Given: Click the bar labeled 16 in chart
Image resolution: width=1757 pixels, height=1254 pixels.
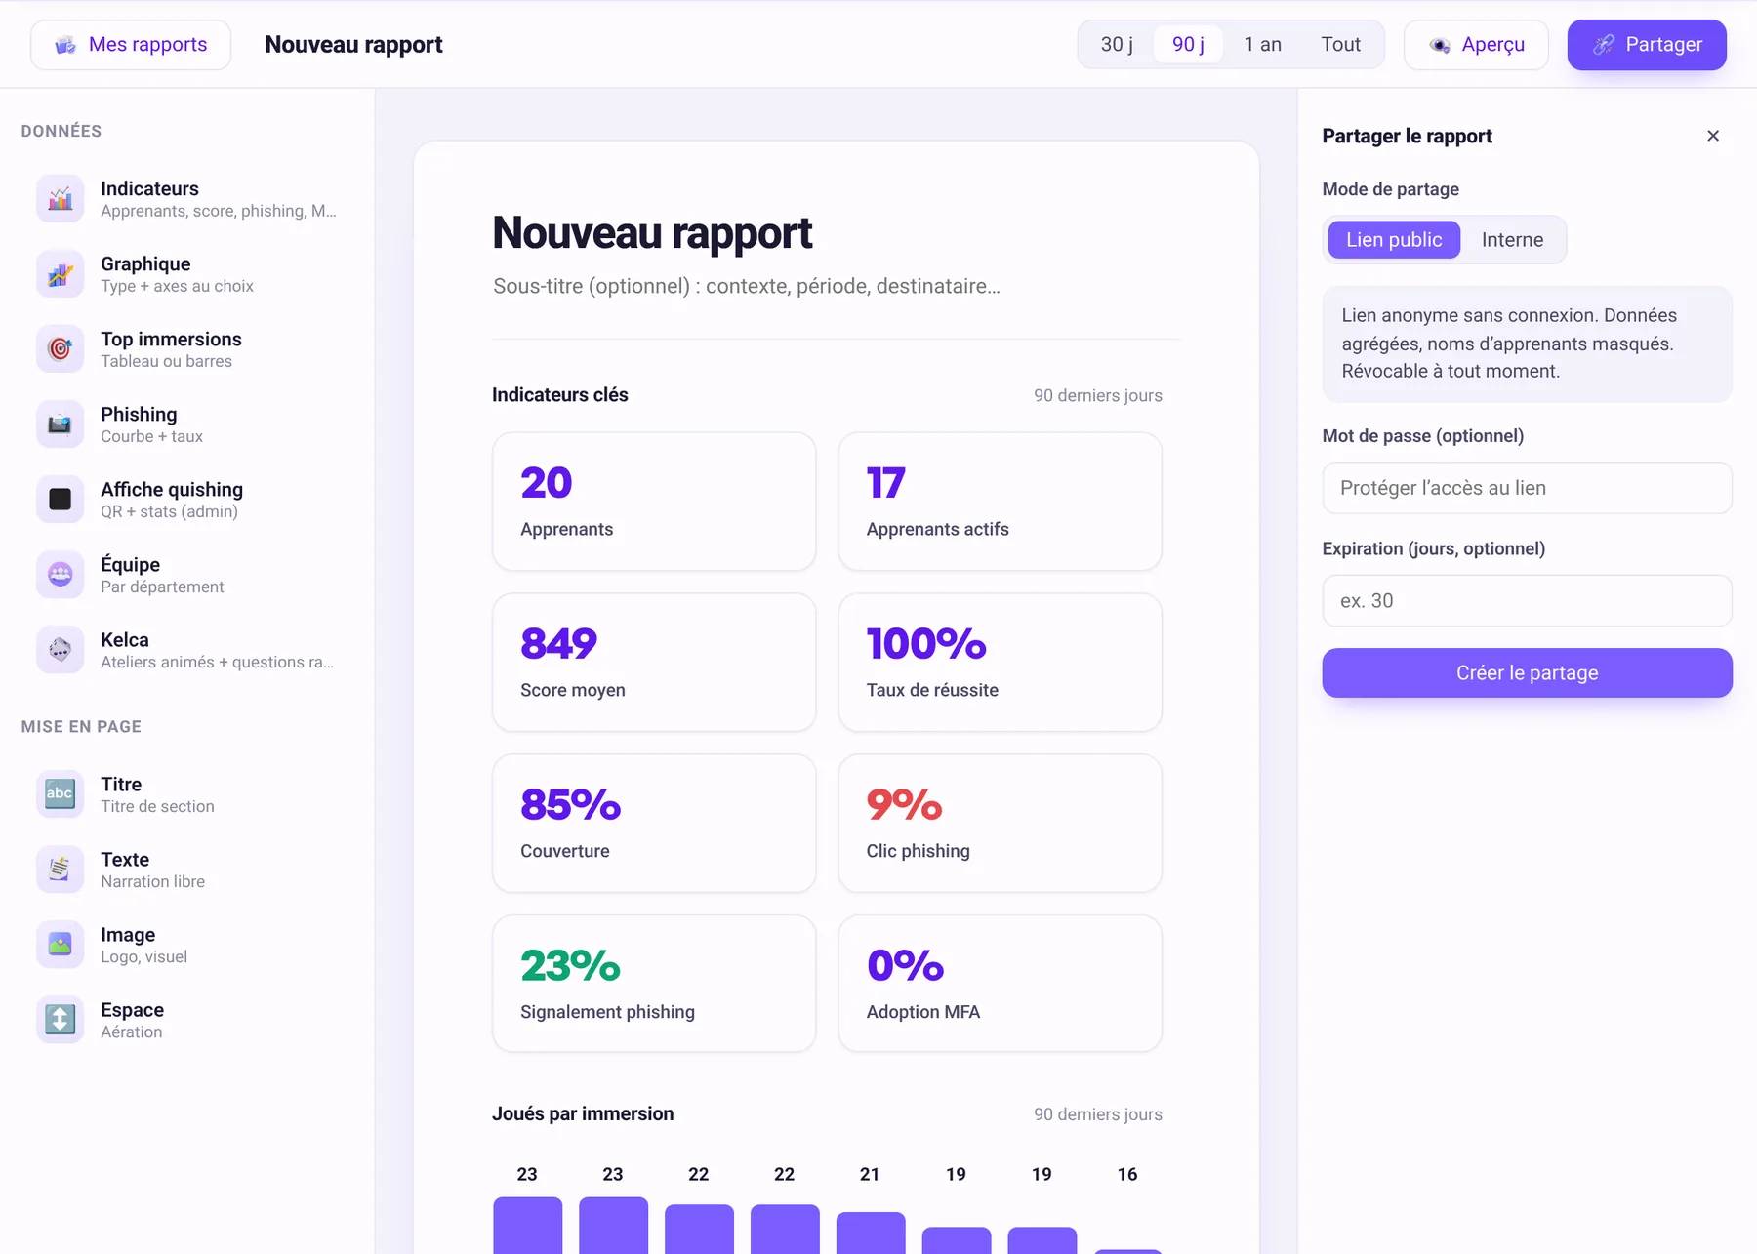Looking at the screenshot, I should [x=1127, y=1251].
